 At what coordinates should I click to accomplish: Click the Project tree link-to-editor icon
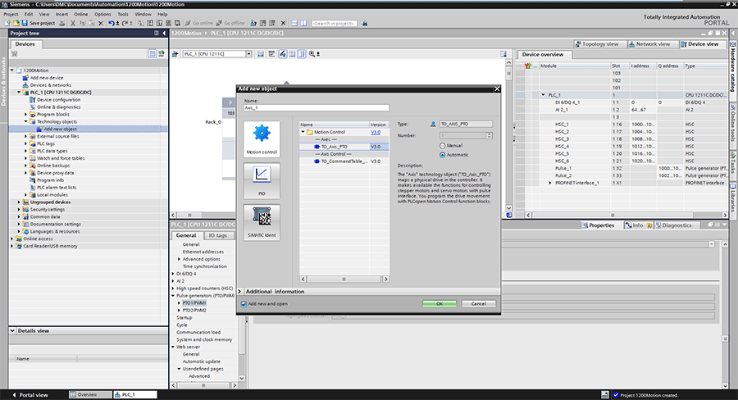162,53
